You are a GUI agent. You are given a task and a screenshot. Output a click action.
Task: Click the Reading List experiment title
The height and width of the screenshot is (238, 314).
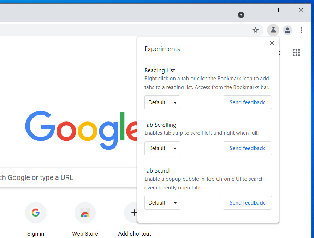pyautogui.click(x=160, y=70)
